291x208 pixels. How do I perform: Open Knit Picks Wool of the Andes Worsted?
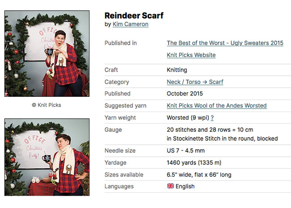(216, 106)
